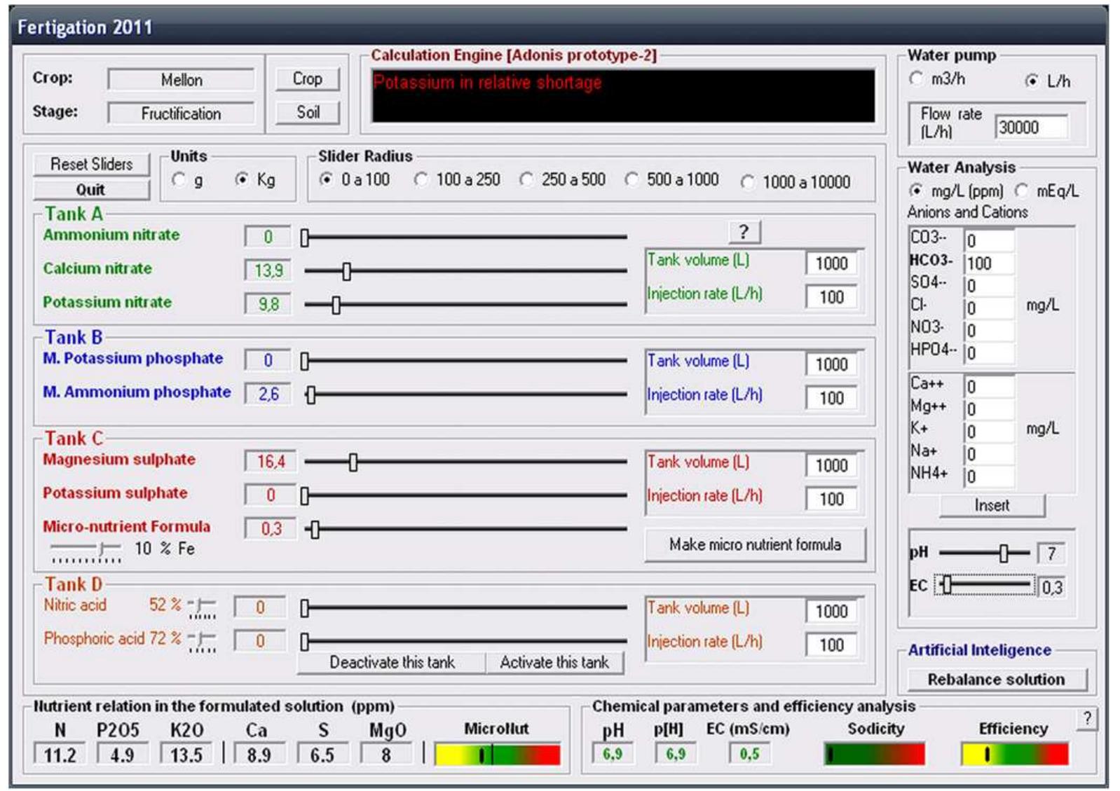This screenshot has height=791, width=1120.
Task: Click the Flow rate input field
Action: (1032, 128)
